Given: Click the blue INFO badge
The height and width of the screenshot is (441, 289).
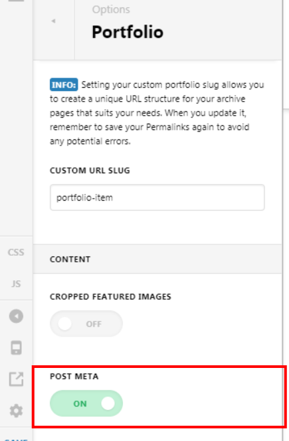Looking at the screenshot, I should point(64,84).
